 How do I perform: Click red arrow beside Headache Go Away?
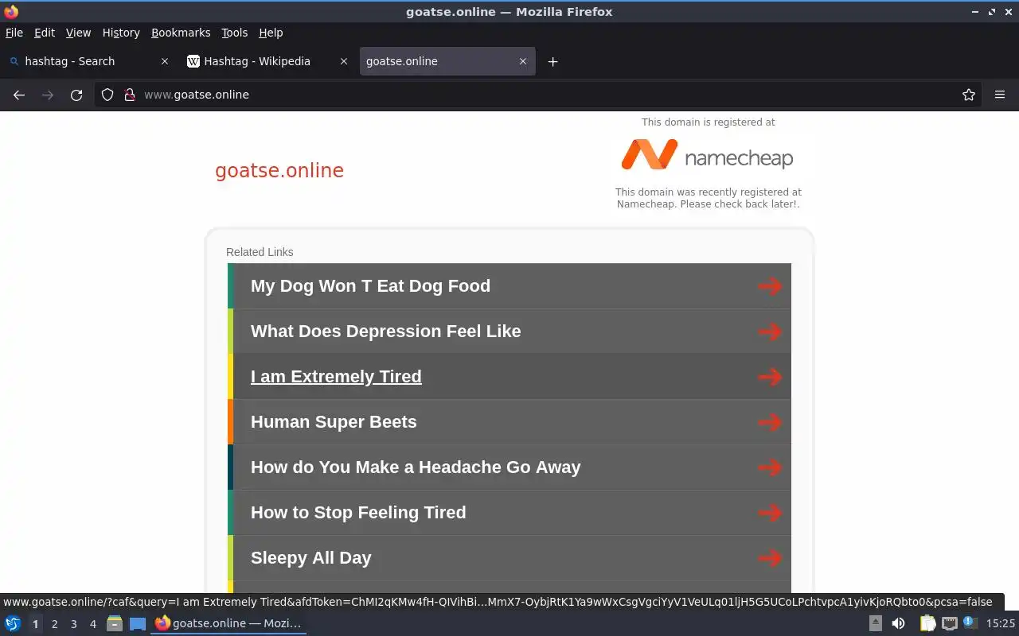click(x=770, y=467)
